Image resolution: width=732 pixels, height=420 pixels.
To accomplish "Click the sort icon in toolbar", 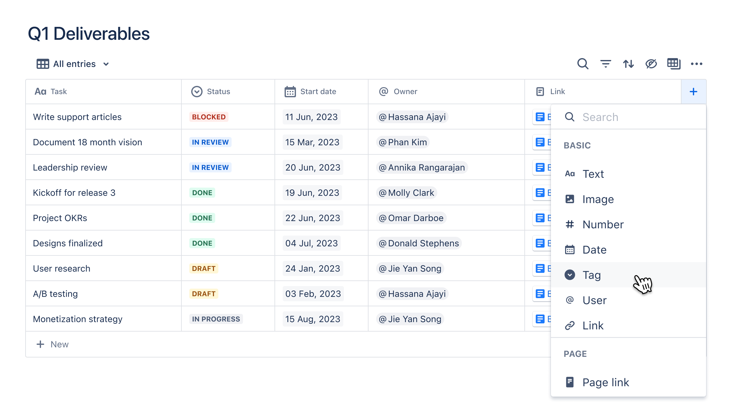I will point(628,63).
